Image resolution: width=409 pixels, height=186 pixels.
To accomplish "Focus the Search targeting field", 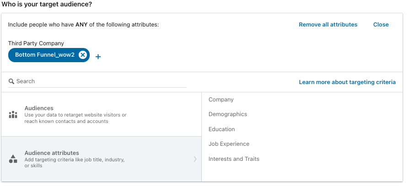I will 97,81.
